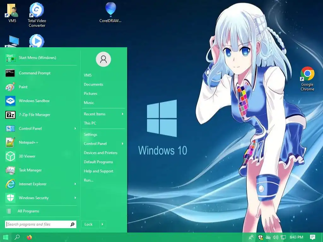
Task: Open This PC from start menu
Action: [90, 123]
